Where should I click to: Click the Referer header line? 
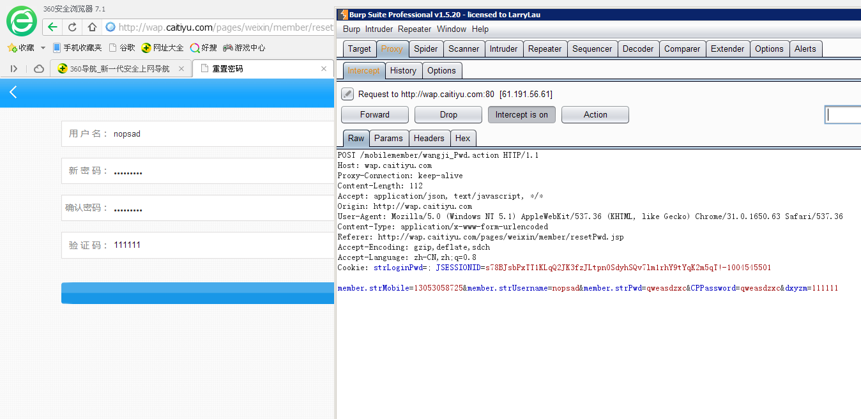click(x=480, y=237)
